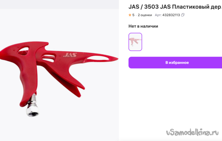This screenshot has width=222, height=141.
Task: Open the 2 оценки reviews link
Action: click(145, 15)
